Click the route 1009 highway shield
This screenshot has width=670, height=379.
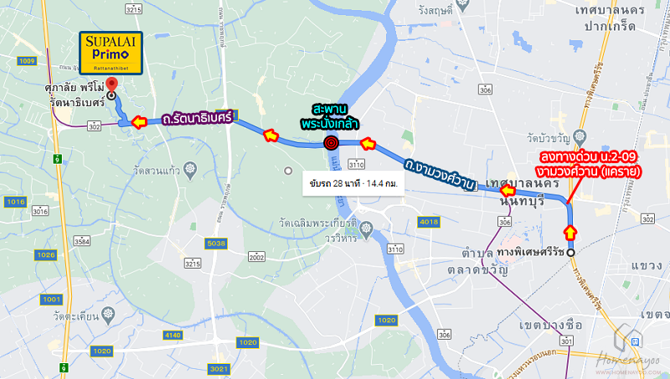(27, 61)
